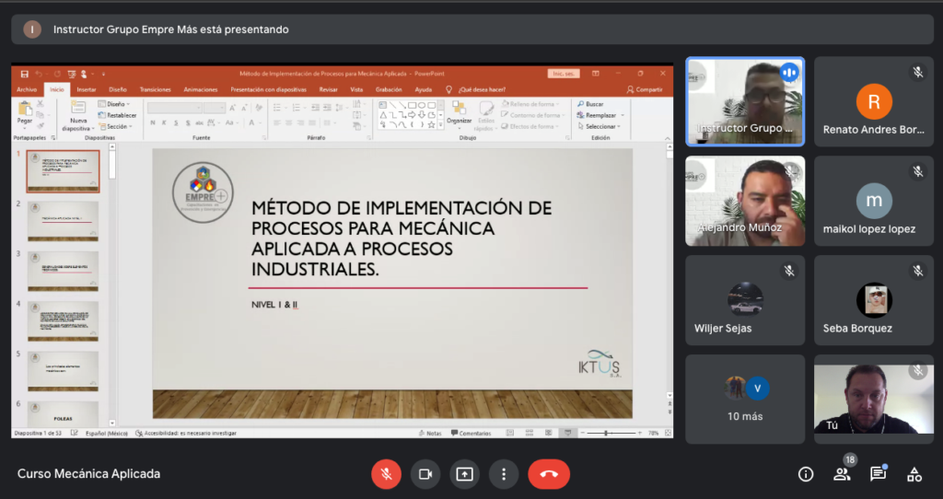Click the present screen button

464,474
